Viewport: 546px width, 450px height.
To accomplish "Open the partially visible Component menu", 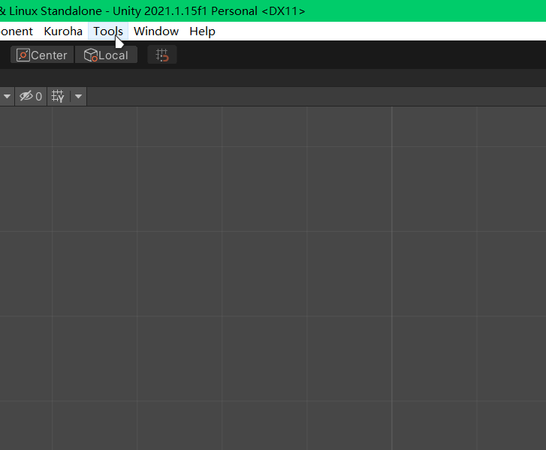I will [x=17, y=31].
